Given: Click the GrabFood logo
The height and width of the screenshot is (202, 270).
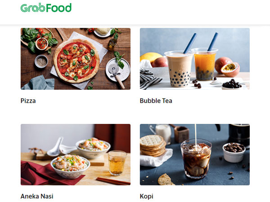Looking at the screenshot, I should pos(46,8).
